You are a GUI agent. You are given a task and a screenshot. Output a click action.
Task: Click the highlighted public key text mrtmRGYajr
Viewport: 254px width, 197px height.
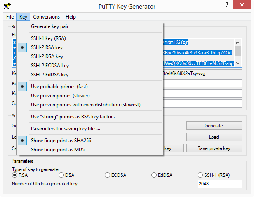point(176,42)
